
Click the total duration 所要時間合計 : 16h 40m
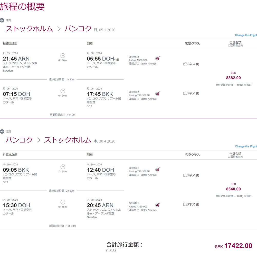pyautogui.click(x=63, y=226)
